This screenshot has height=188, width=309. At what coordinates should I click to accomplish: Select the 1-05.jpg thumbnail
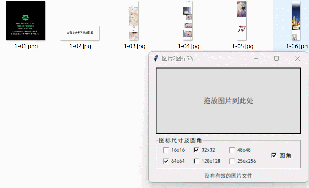click(241, 20)
